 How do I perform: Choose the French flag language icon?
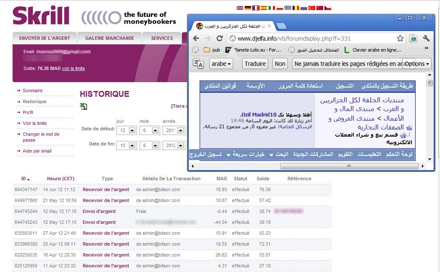(256, 8)
